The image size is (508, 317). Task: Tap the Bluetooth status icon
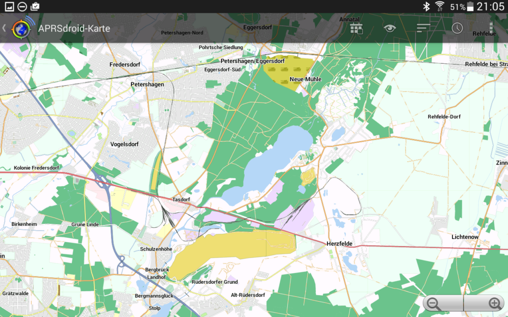coord(426,6)
